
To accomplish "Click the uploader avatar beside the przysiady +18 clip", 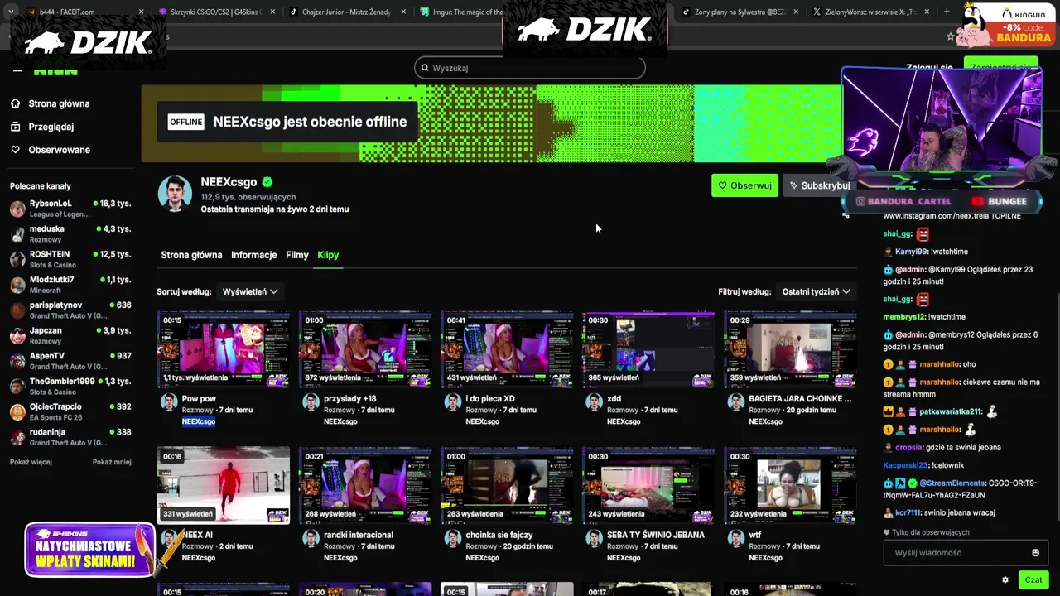I will tap(311, 402).
